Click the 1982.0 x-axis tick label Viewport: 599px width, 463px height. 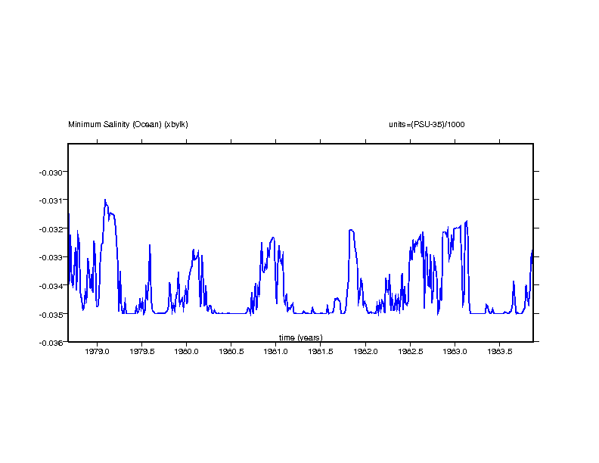tap(365, 352)
